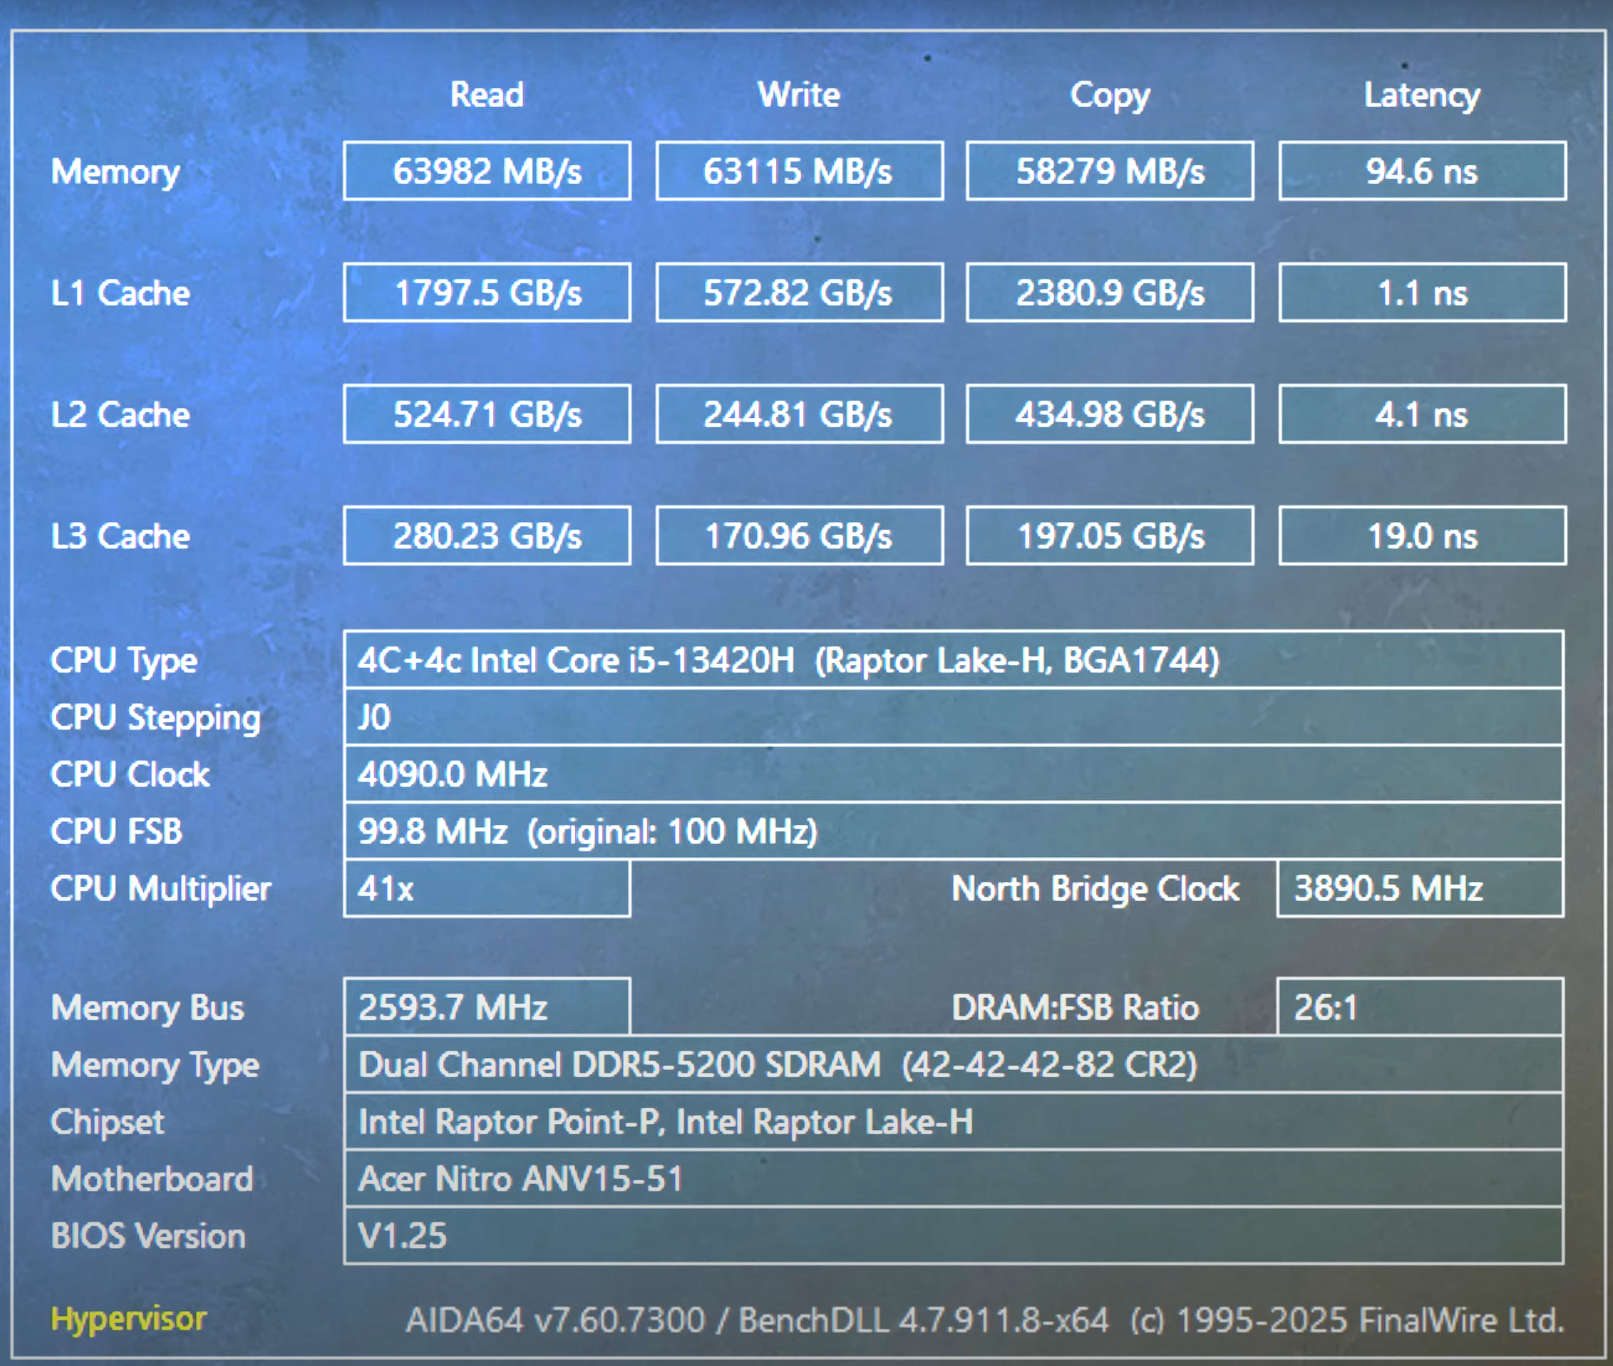Select the Memory Write value 63115 MB/s
This screenshot has height=1366, width=1613.
point(799,171)
